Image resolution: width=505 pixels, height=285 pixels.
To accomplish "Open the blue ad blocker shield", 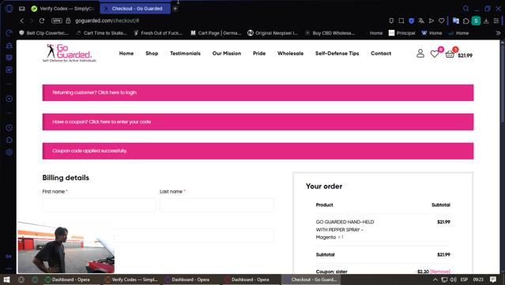I will click(411, 21).
